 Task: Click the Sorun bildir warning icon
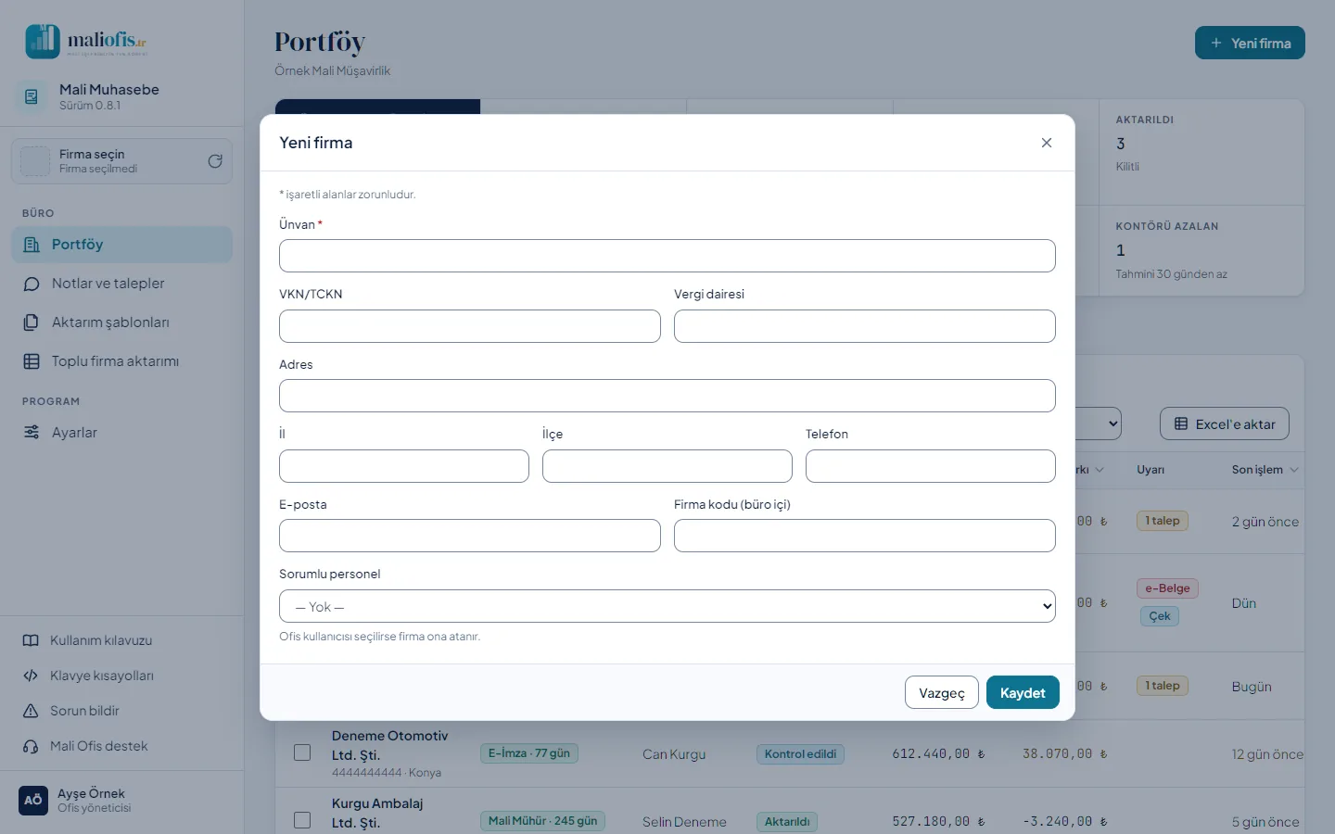point(31,711)
